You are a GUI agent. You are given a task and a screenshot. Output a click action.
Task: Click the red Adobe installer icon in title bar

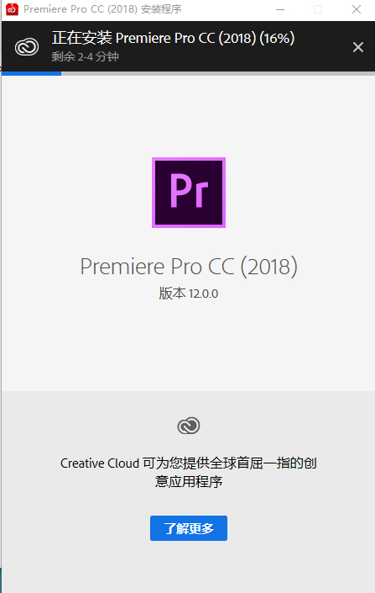[x=12, y=9]
